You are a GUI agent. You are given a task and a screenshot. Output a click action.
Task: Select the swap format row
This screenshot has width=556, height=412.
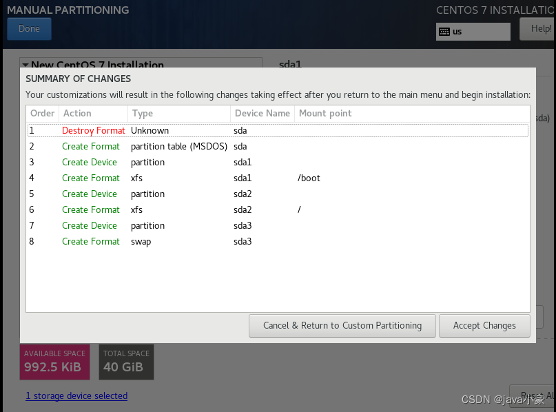point(278,241)
